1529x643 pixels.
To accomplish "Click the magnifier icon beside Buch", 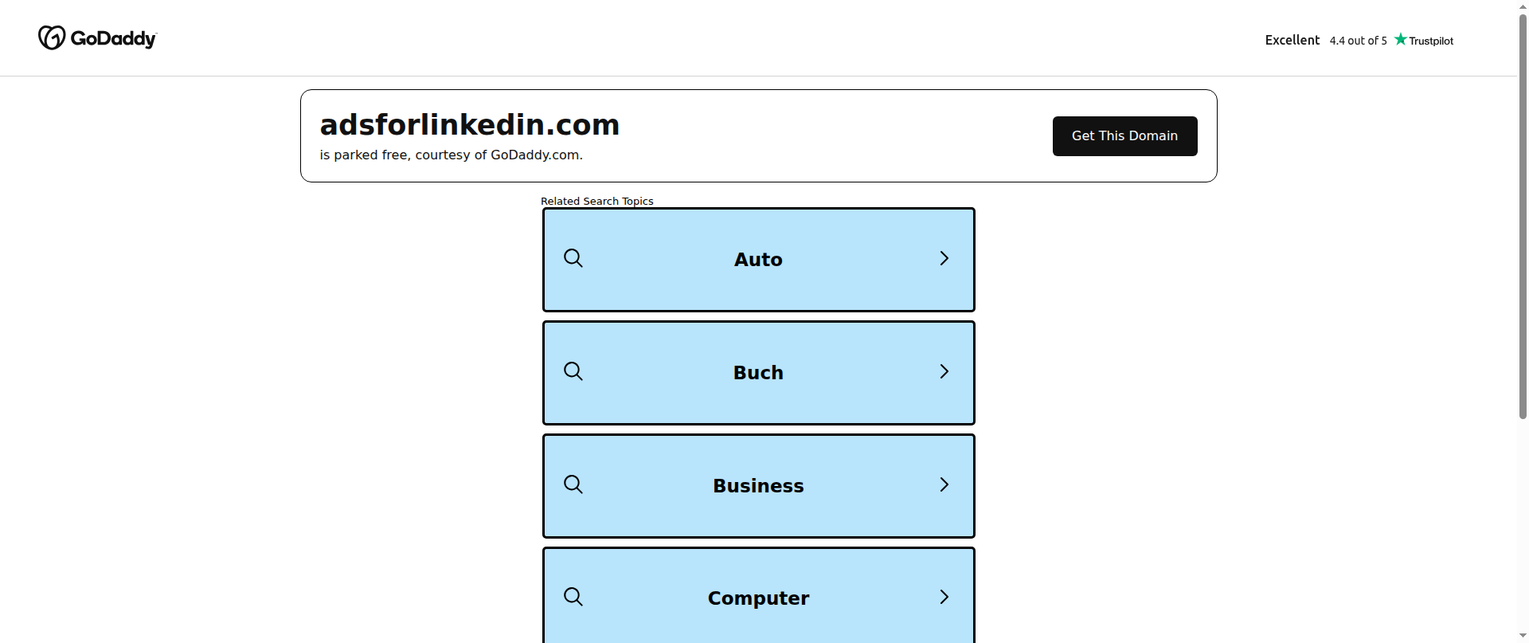I will click(573, 371).
